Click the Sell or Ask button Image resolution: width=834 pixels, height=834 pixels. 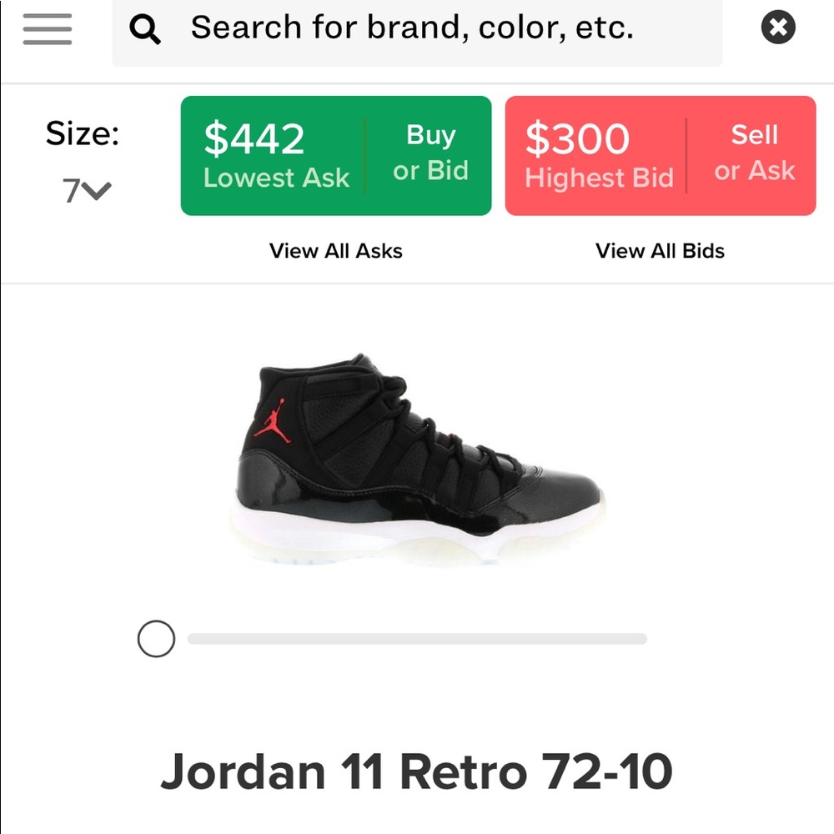754,153
